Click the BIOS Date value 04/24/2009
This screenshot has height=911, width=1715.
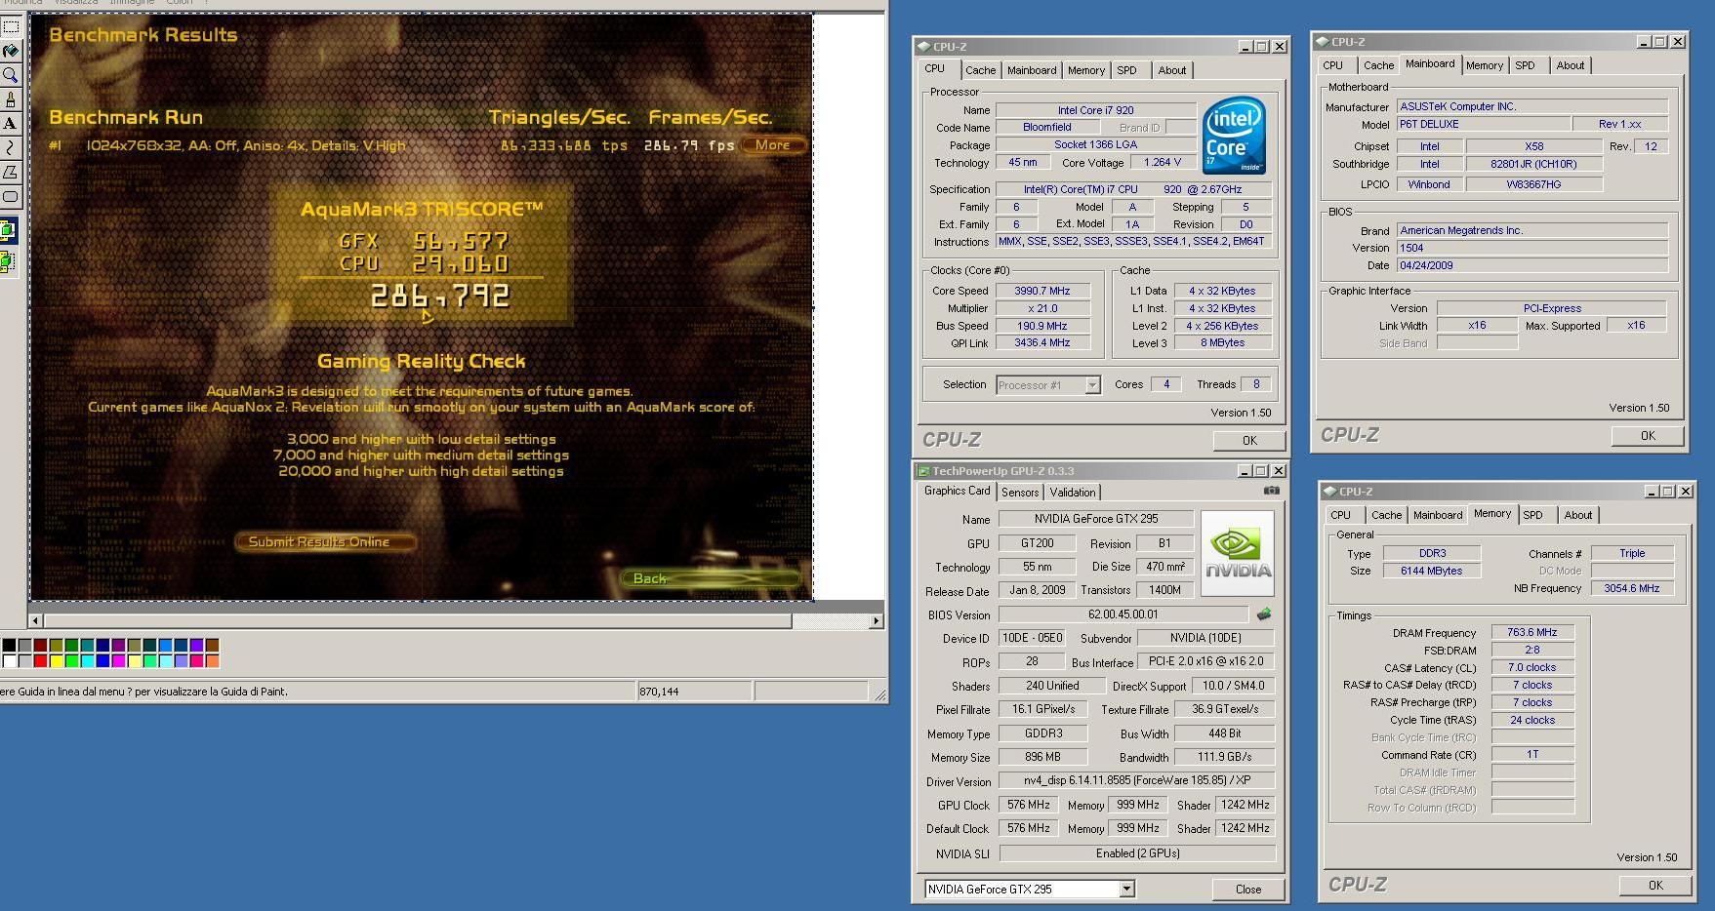click(1532, 265)
